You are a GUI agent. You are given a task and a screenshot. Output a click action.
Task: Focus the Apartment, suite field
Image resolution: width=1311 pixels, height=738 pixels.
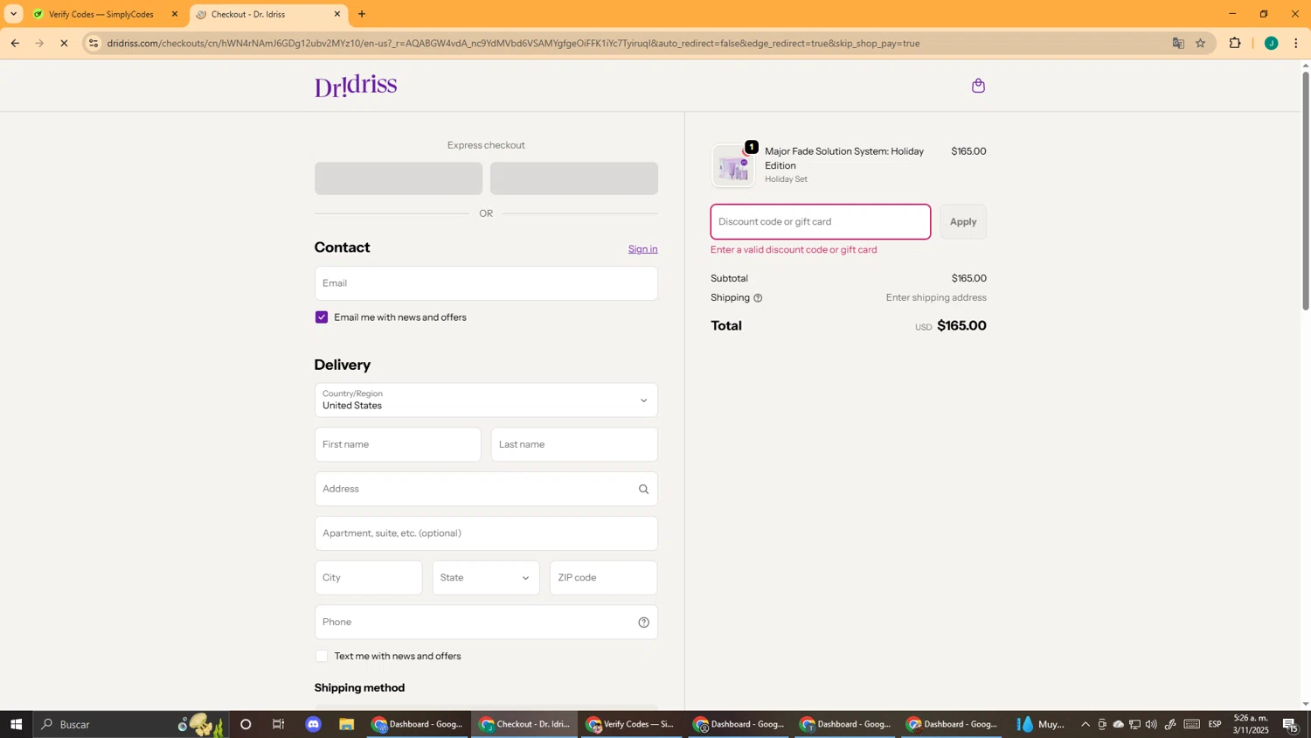click(486, 533)
